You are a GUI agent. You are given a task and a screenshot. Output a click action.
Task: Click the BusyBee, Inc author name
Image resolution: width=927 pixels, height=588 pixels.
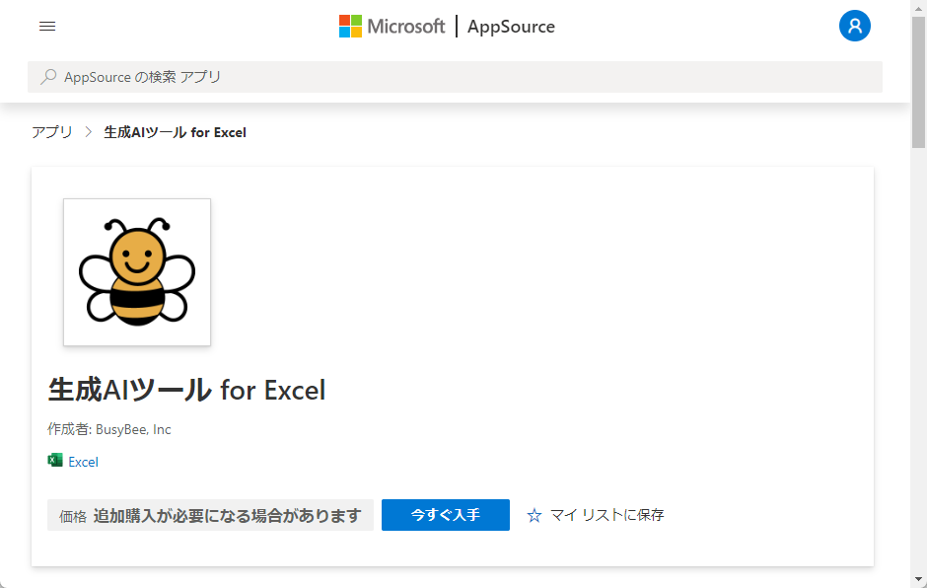[x=133, y=430]
